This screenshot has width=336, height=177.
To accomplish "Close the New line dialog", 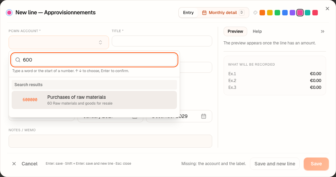I will click(327, 9).
